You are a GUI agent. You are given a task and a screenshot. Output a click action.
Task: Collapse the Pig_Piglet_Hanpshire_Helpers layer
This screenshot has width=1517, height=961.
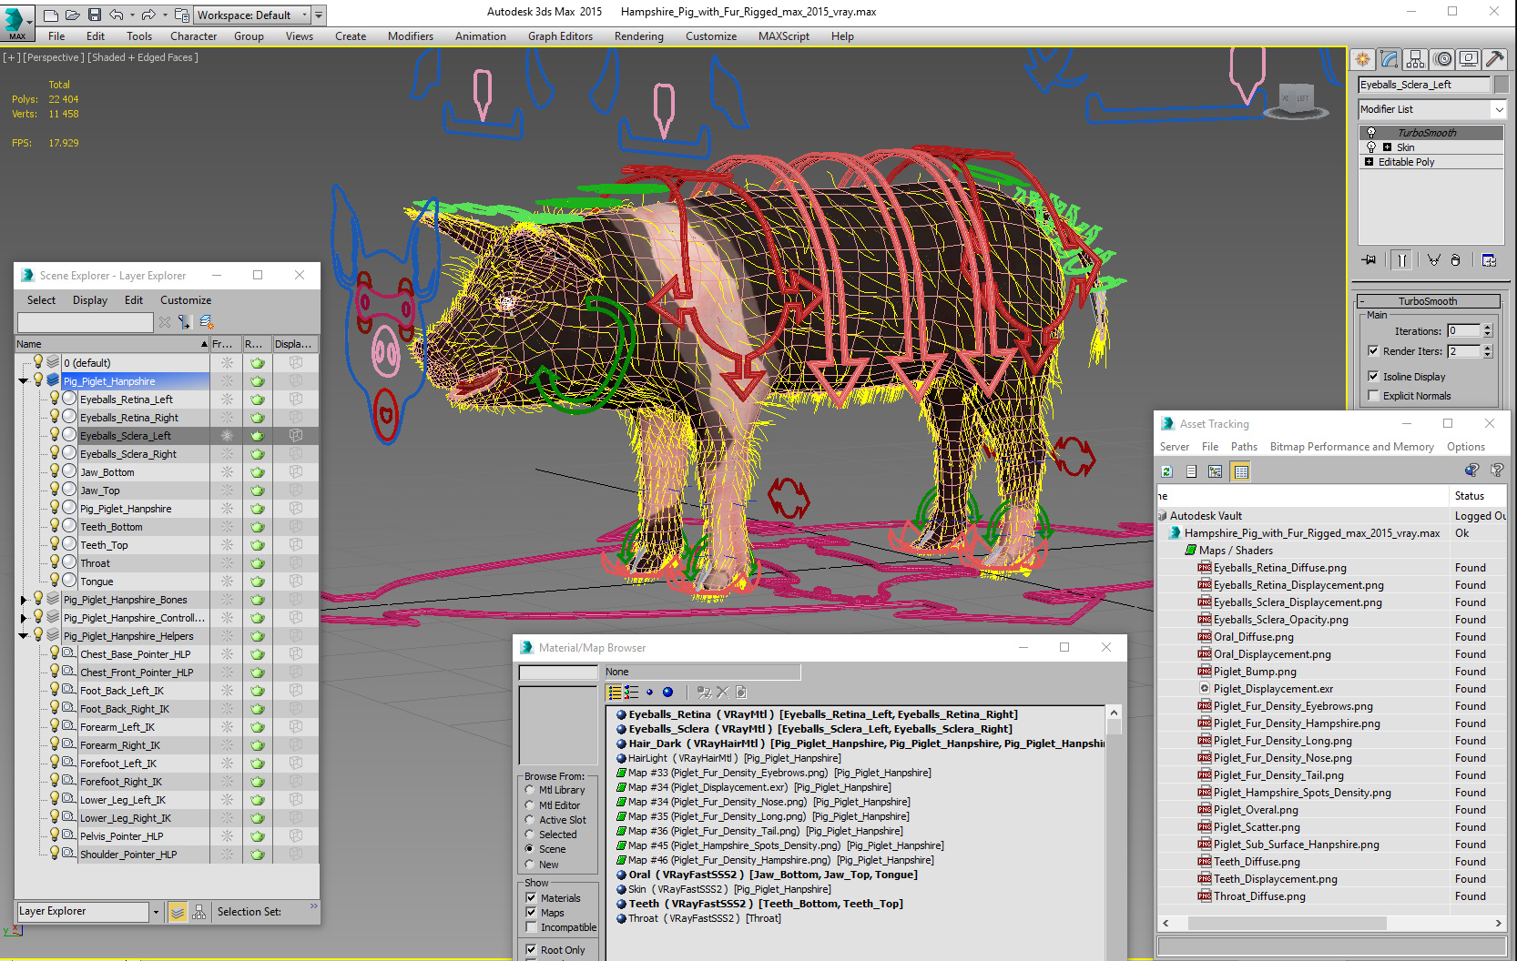click(24, 636)
